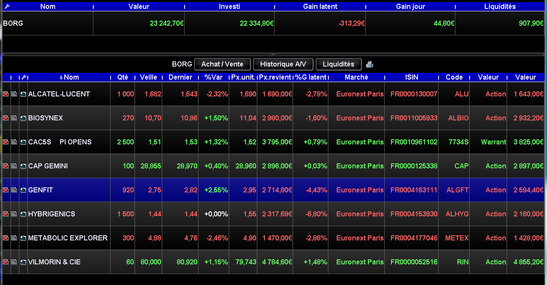Open the graph icon on GENFIT row
This screenshot has width=547, height=285.
[23, 190]
